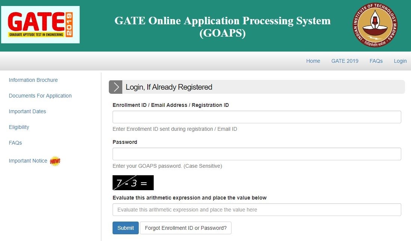Viewport: 411px width, 241px height.
Task: Click the 'Login, If Already Registered' heading text
Action: coord(169,87)
